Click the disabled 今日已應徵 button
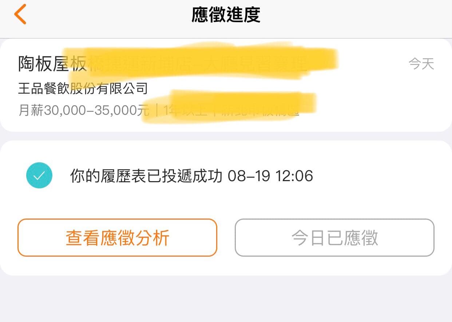 click(x=335, y=238)
